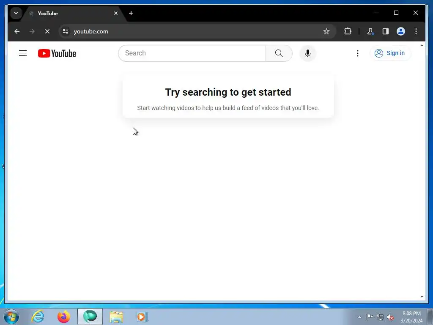Close the browser window

click(x=415, y=13)
